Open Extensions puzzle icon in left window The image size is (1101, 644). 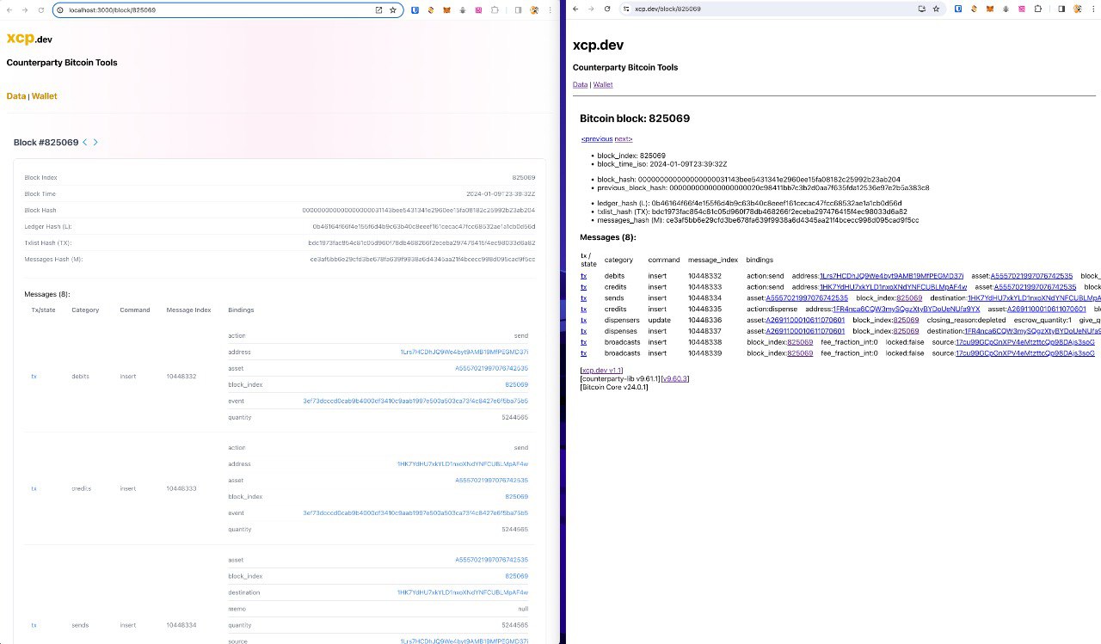click(x=495, y=9)
